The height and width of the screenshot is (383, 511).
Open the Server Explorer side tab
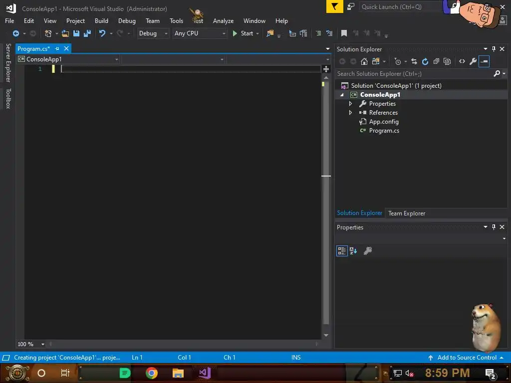[x=8, y=63]
